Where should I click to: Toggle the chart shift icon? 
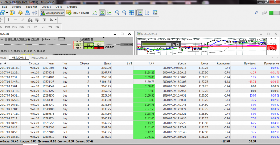(x=147, y=13)
